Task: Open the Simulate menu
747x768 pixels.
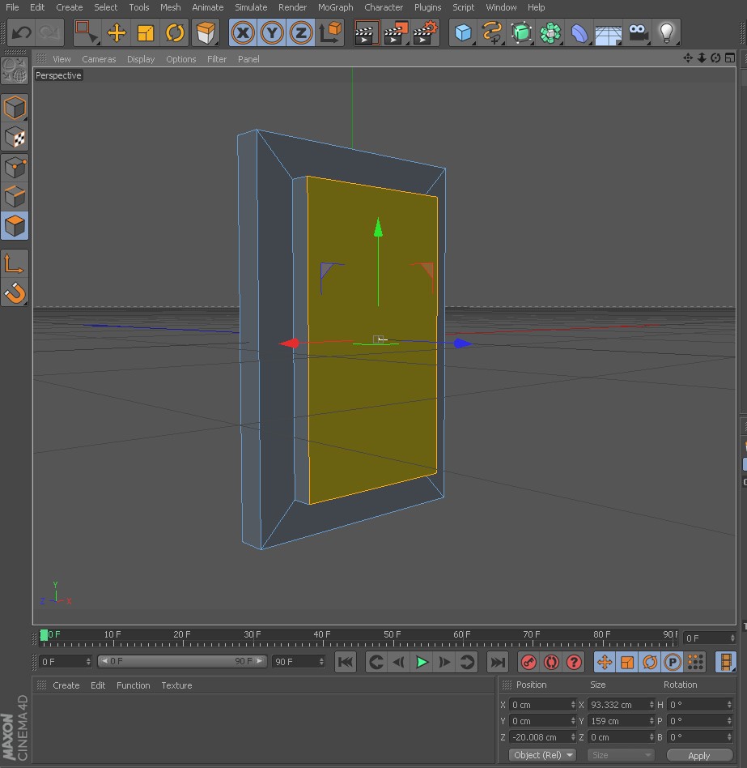Action: pyautogui.click(x=251, y=7)
